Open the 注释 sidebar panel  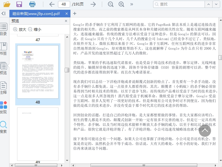point(3,88)
